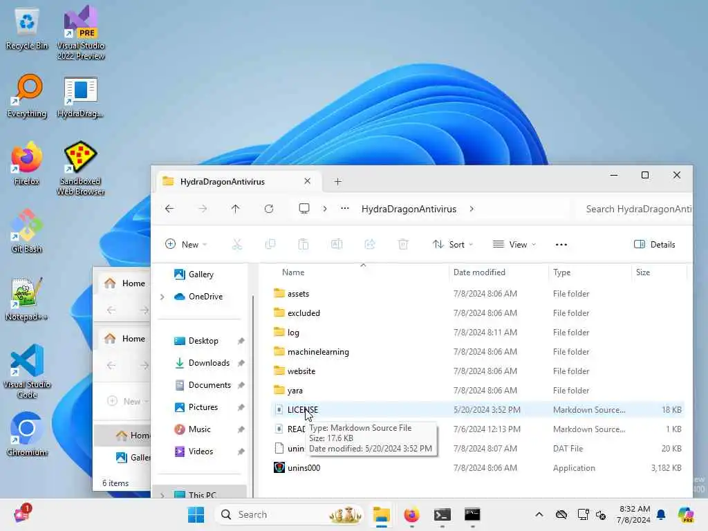The image size is (708, 531).
Task: Sort by the Size column header
Action: pos(643,272)
